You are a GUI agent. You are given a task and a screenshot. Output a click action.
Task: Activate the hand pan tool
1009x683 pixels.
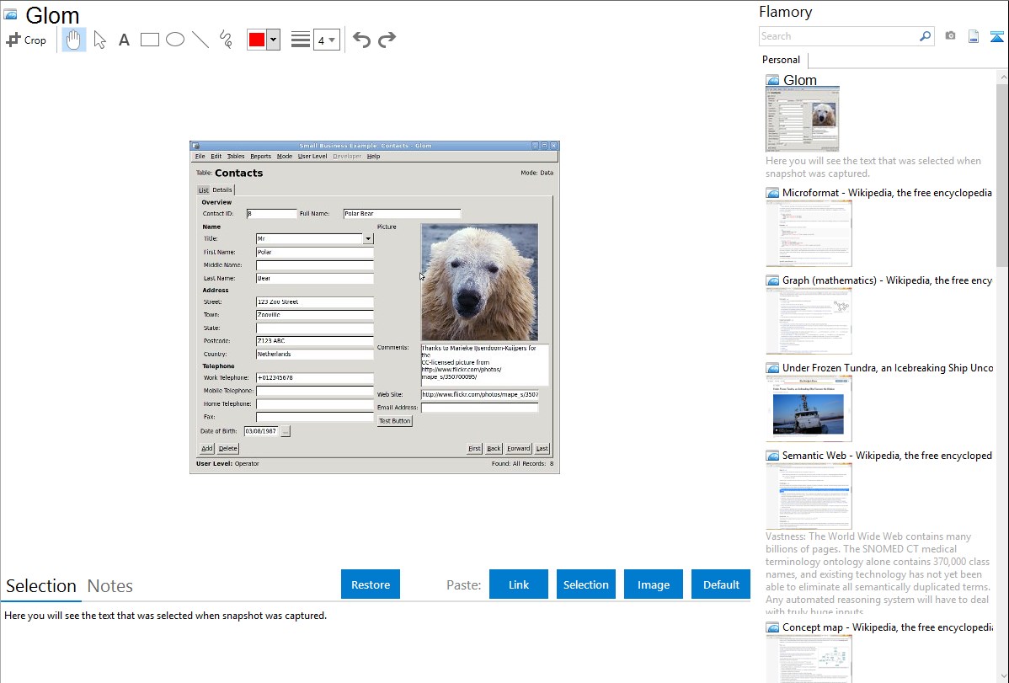[x=74, y=40]
